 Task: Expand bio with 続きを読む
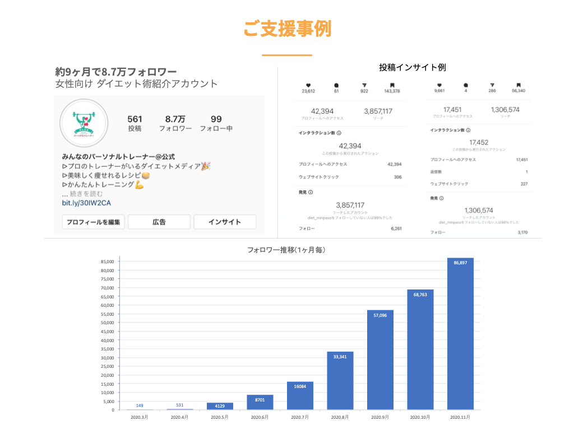click(86, 194)
